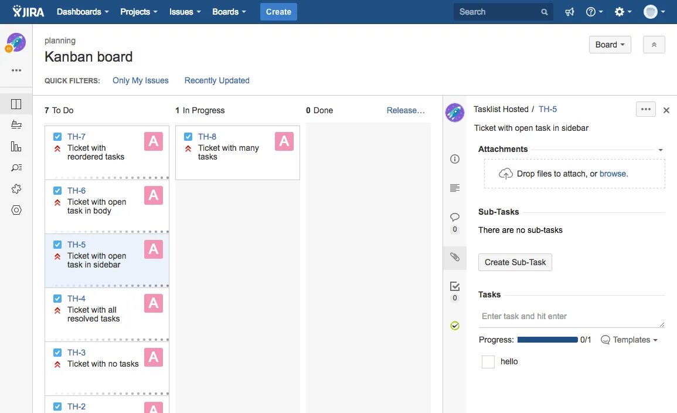Open the TH-8 issue key link
The image size is (677, 413).
pyautogui.click(x=207, y=137)
